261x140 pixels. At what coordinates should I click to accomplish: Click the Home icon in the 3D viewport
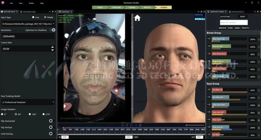(x=137, y=18)
